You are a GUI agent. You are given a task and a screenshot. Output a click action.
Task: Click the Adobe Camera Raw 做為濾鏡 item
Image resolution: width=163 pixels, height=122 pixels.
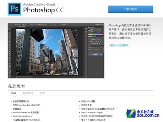click(x=26, y=113)
